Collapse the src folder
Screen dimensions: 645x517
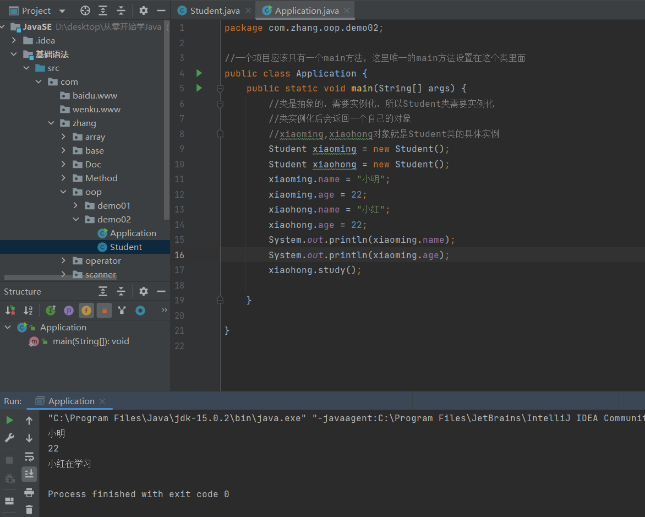[x=26, y=68]
